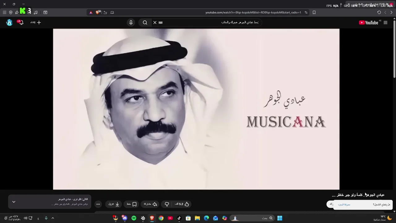This screenshot has height=223, width=396.
Task: Save the video to a playlist (حفظ)
Action: coord(132,204)
